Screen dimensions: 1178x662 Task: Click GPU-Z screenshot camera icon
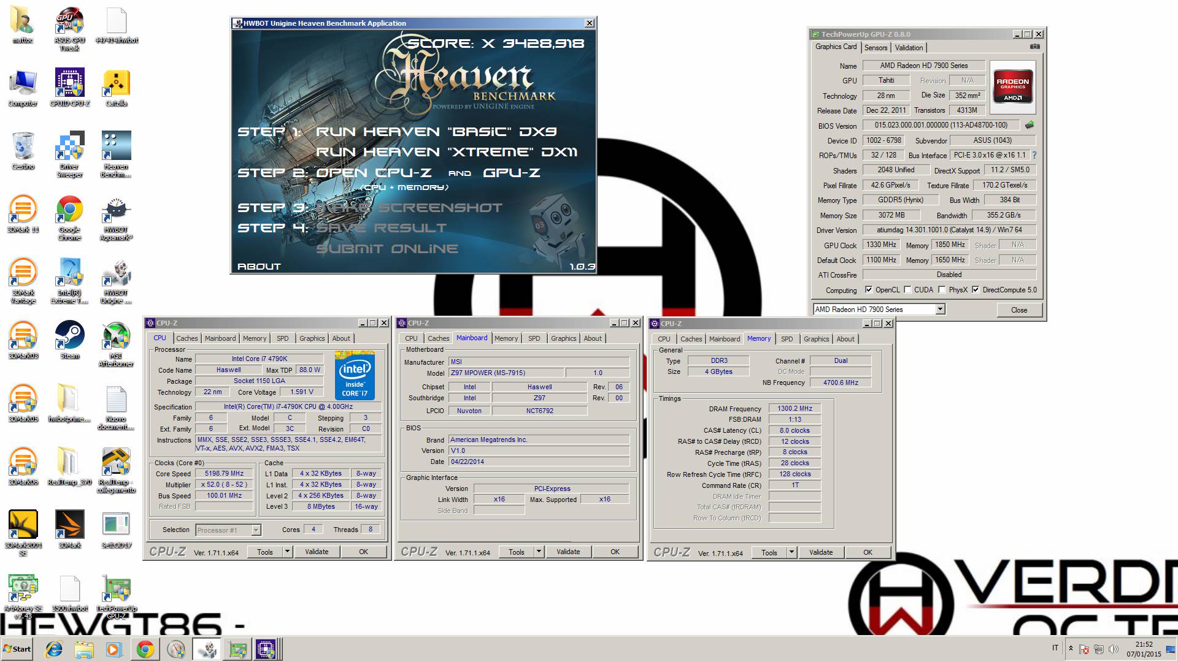1034,47
